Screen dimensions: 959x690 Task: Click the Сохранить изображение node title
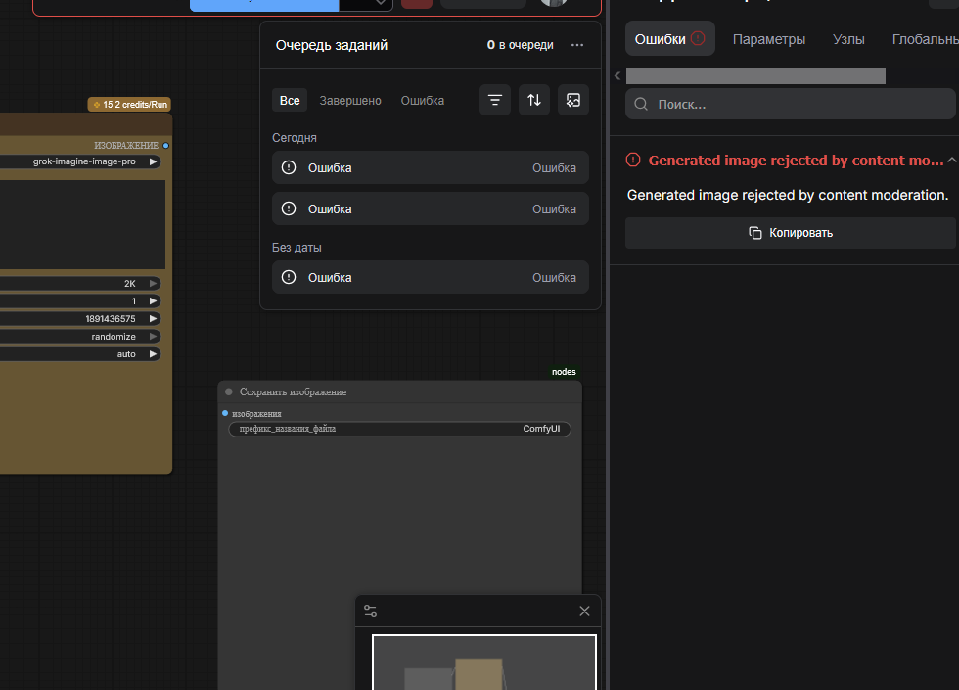(x=293, y=392)
